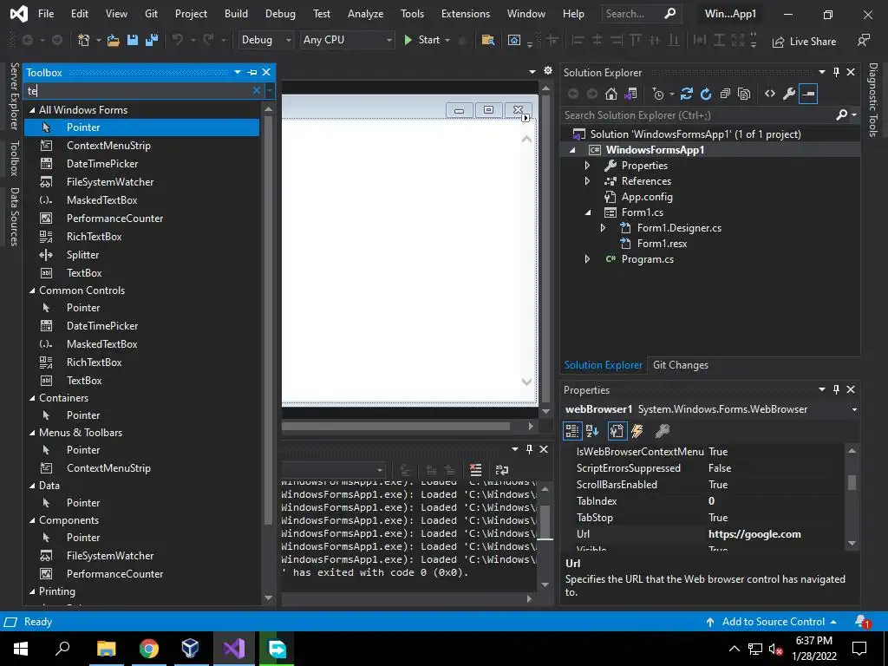Click the Refresh icon in Solution Explorer
The image size is (888, 666).
[706, 94]
